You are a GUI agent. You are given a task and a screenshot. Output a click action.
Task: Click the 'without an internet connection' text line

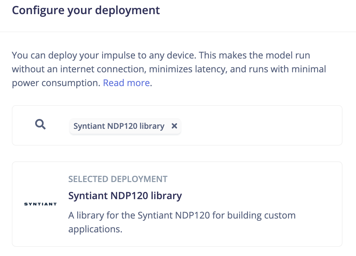(79, 69)
